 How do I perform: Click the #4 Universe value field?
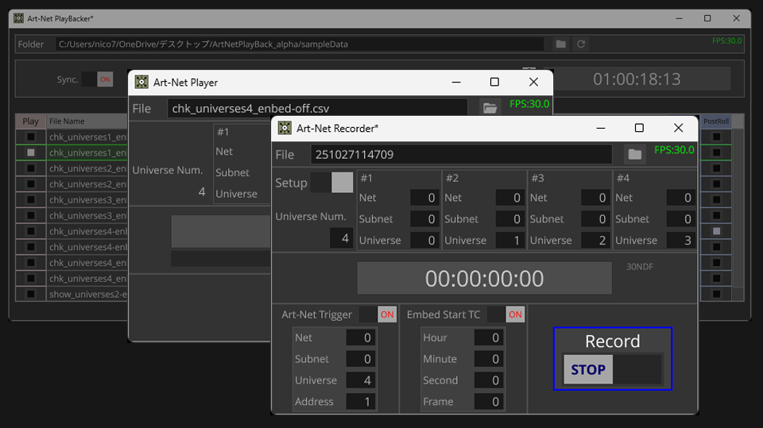tap(680, 240)
